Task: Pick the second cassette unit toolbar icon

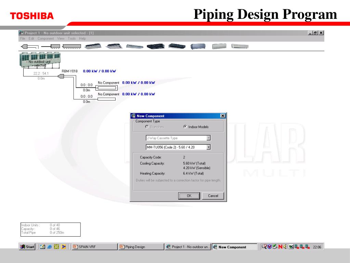Action: [x=114, y=46]
